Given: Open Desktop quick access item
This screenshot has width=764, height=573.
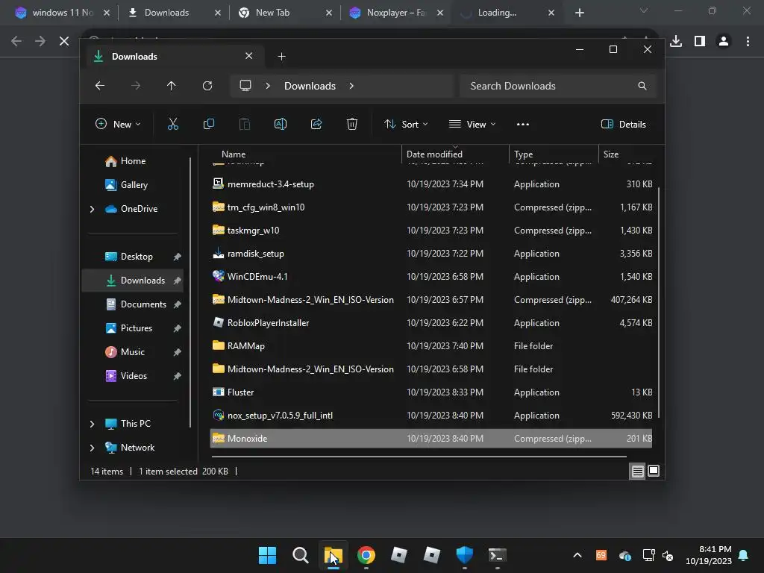Looking at the screenshot, I should pos(133,257).
